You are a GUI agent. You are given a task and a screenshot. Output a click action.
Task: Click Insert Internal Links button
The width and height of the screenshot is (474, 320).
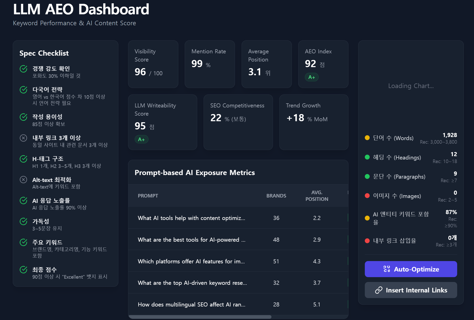click(411, 290)
